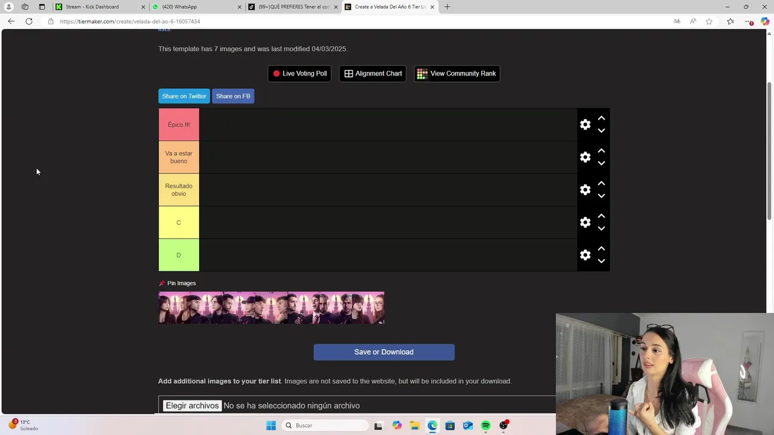
Task: Move Va a estar bueno tier up
Action: [601, 151]
